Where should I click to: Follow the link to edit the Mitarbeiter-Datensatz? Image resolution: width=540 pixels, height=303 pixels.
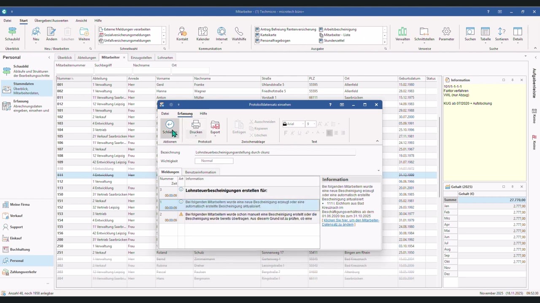tap(351, 222)
